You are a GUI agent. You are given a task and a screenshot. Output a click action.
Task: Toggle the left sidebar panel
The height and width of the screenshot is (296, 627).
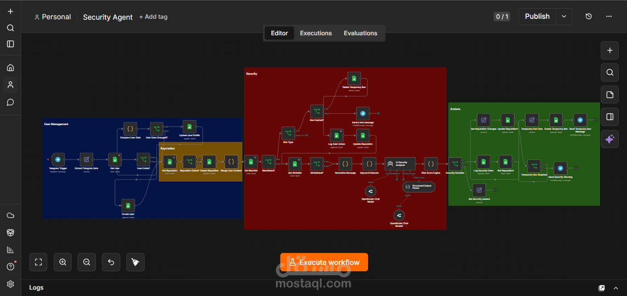(11, 44)
